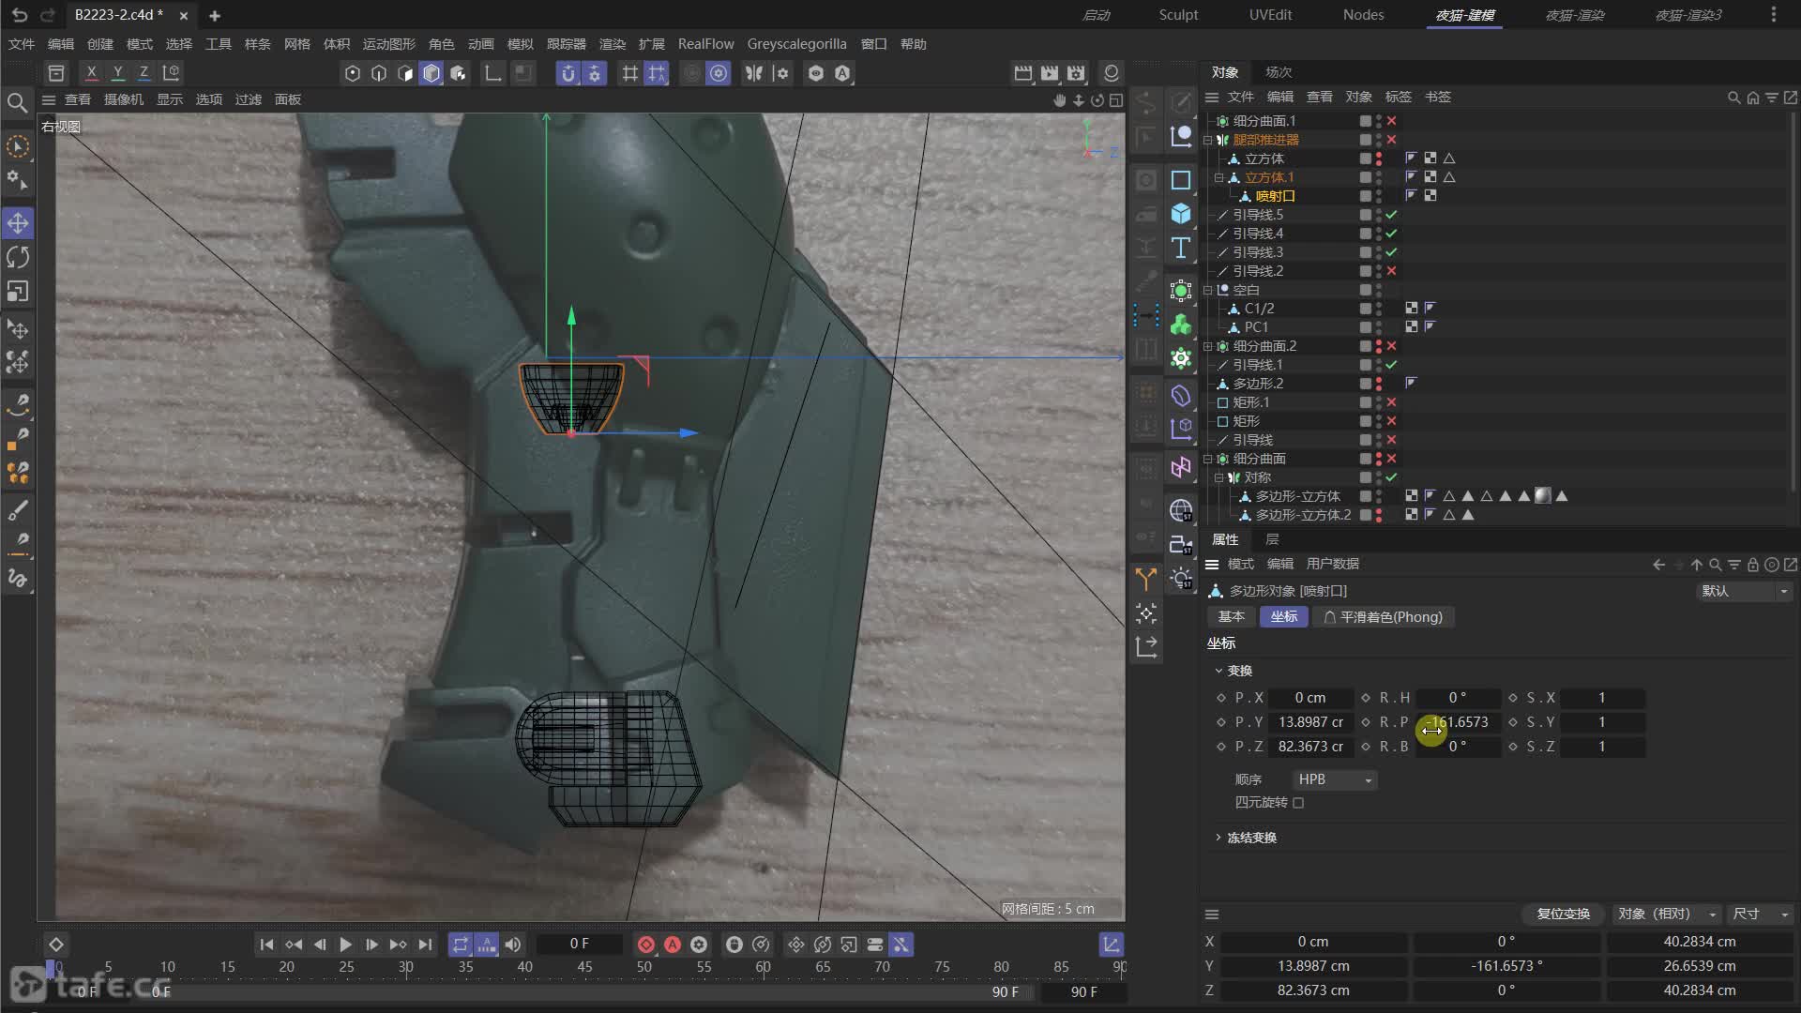
Task: Open the 运动图形 menu
Action: coord(388,44)
